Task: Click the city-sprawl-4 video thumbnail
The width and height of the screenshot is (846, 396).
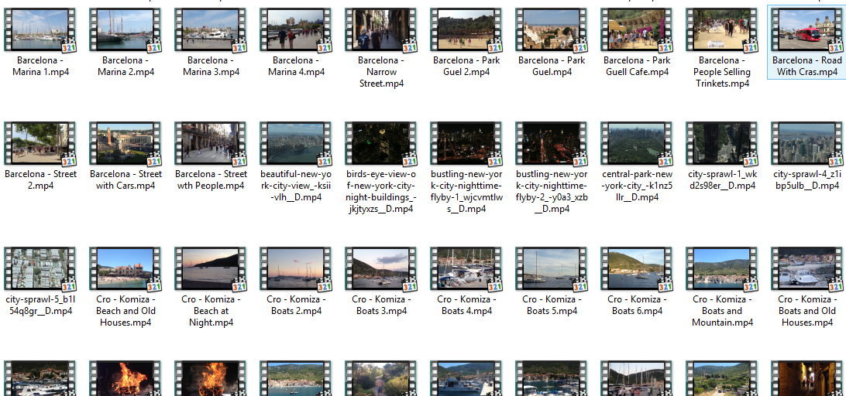Action: pyautogui.click(x=807, y=145)
